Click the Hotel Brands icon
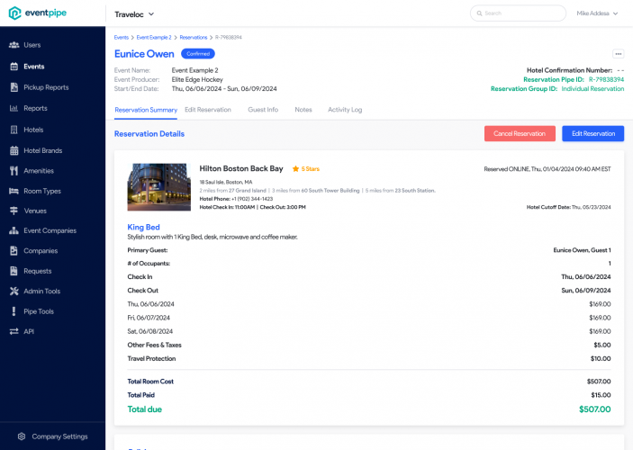 14,150
